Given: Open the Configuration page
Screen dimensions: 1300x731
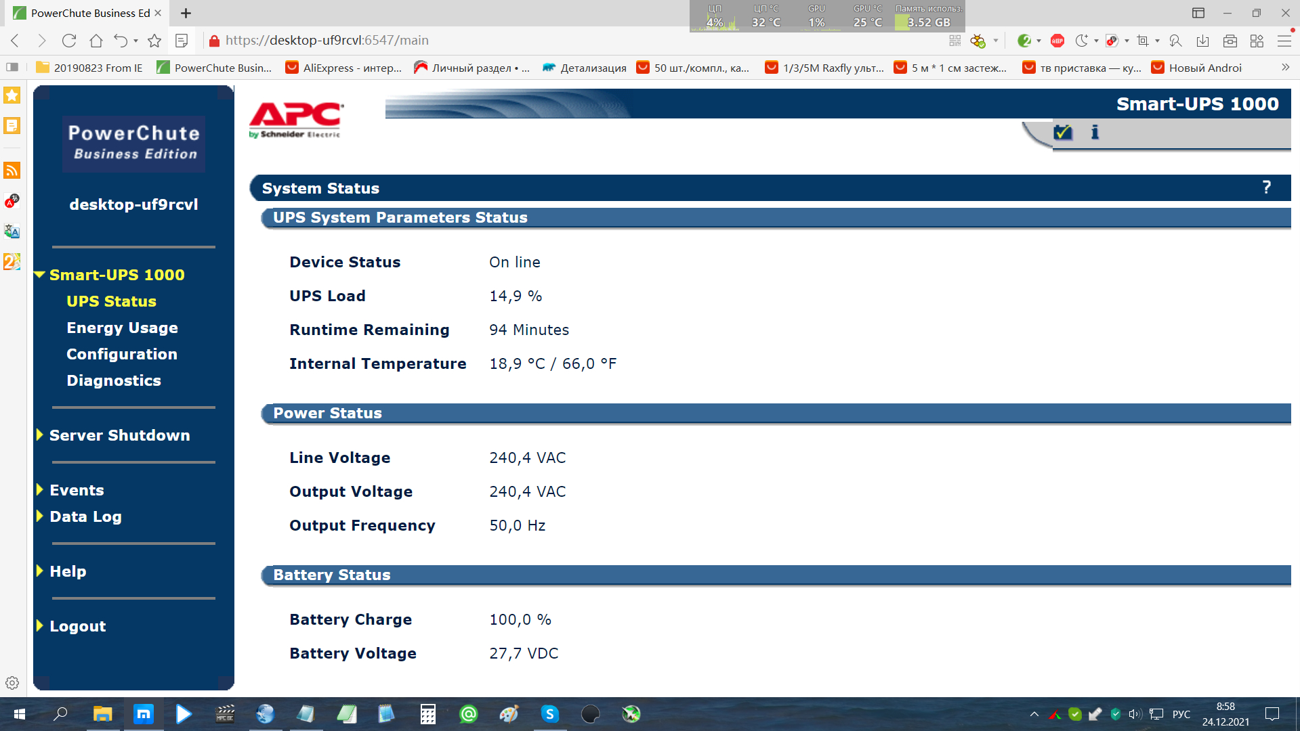Looking at the screenshot, I should pyautogui.click(x=122, y=354).
